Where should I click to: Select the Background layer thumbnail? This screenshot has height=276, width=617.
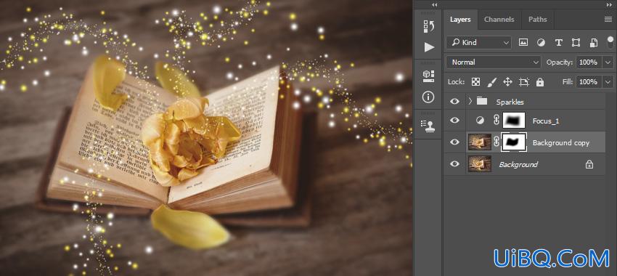480,164
